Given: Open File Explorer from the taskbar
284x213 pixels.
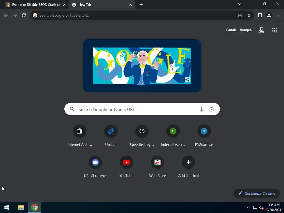Looking at the screenshot, I should tap(21, 207).
